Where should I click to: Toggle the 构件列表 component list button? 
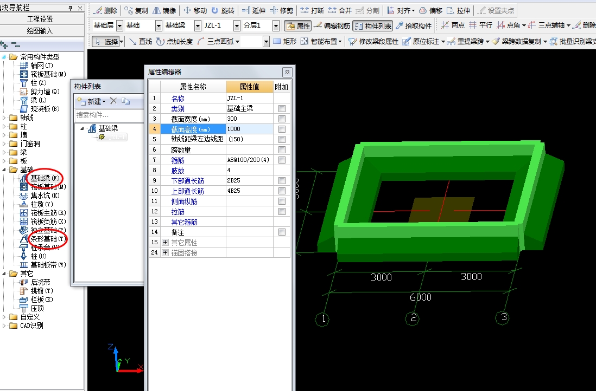click(x=372, y=26)
